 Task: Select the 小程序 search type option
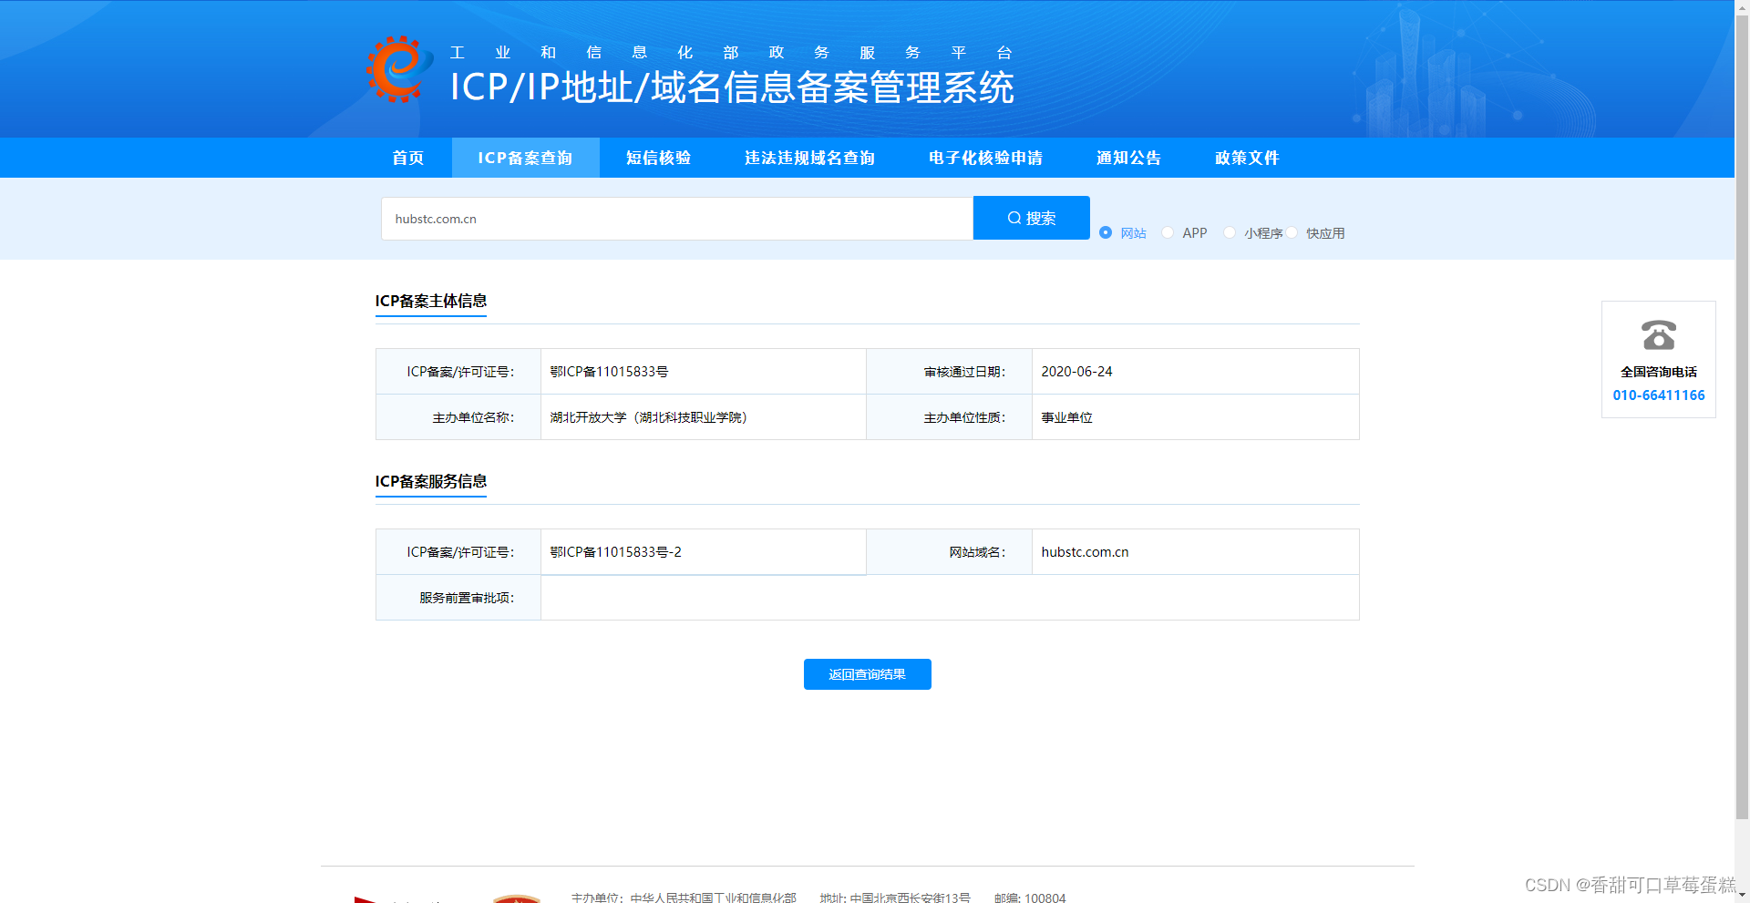click(1230, 232)
